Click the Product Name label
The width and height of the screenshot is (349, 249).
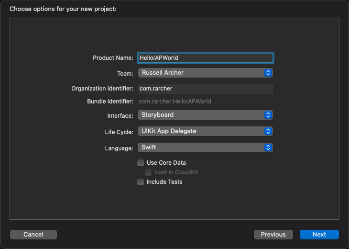pos(113,58)
